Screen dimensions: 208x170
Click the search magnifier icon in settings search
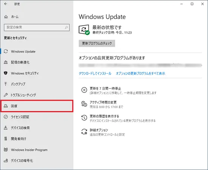[x=66, y=28]
